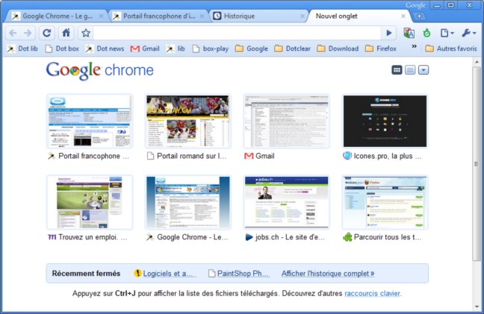Click the vertical scrollbar up arrow
This screenshot has height=314, width=484.
tap(477, 62)
